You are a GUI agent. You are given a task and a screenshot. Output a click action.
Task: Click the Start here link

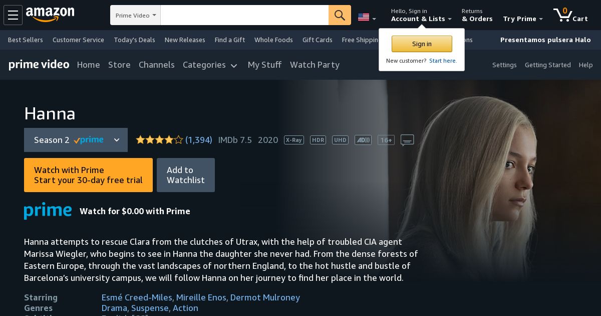click(443, 61)
